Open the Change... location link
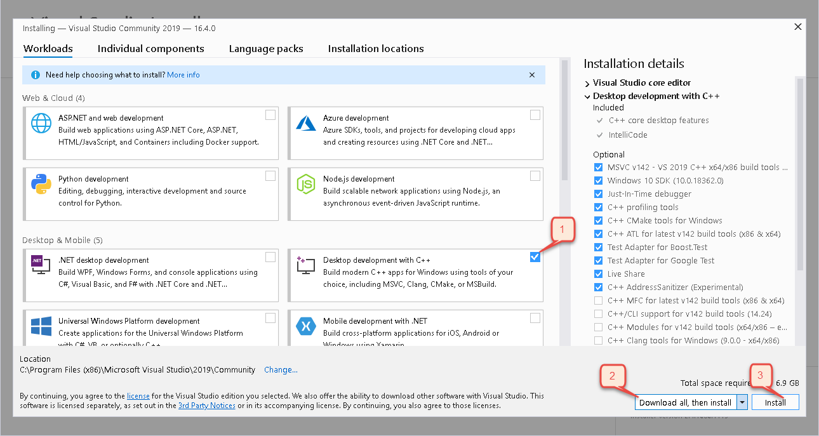 pyautogui.click(x=281, y=370)
